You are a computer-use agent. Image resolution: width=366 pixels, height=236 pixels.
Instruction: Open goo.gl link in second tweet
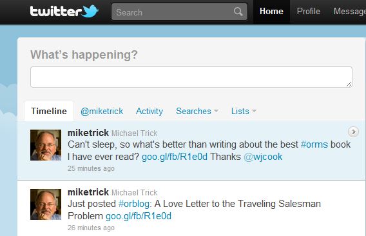click(x=139, y=216)
